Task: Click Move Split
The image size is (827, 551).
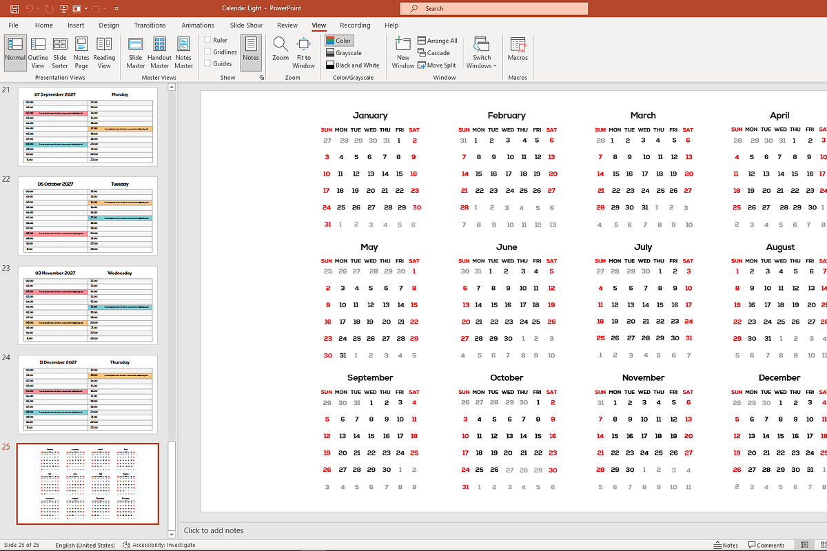Action: (x=437, y=65)
